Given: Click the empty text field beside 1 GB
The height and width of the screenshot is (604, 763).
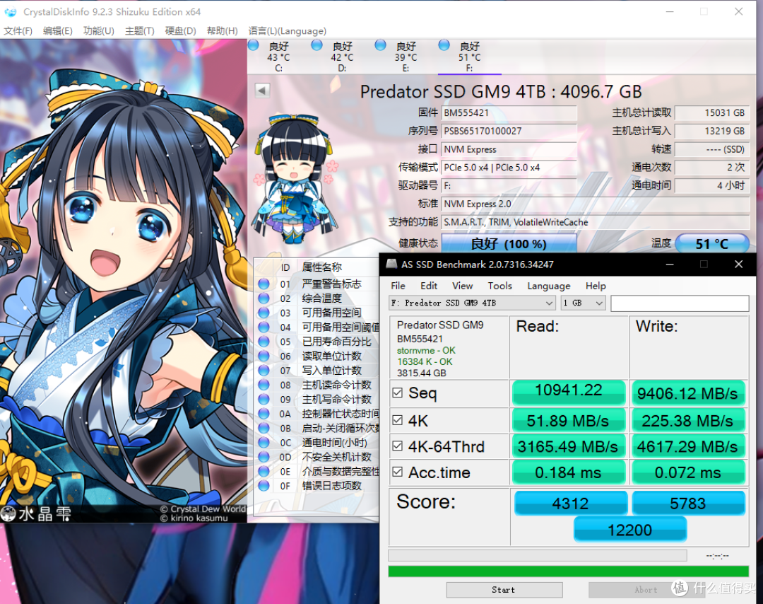Looking at the screenshot, I should (x=680, y=303).
